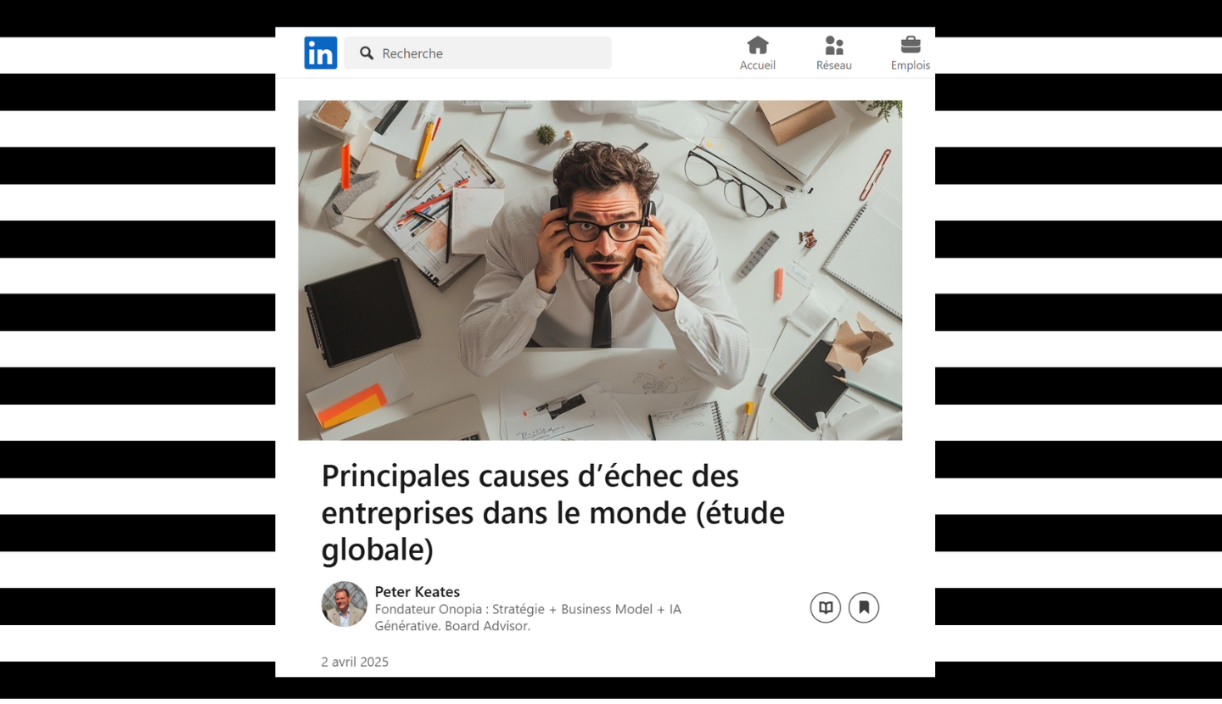
Task: Open the Peter Keates author name link
Action: (418, 591)
